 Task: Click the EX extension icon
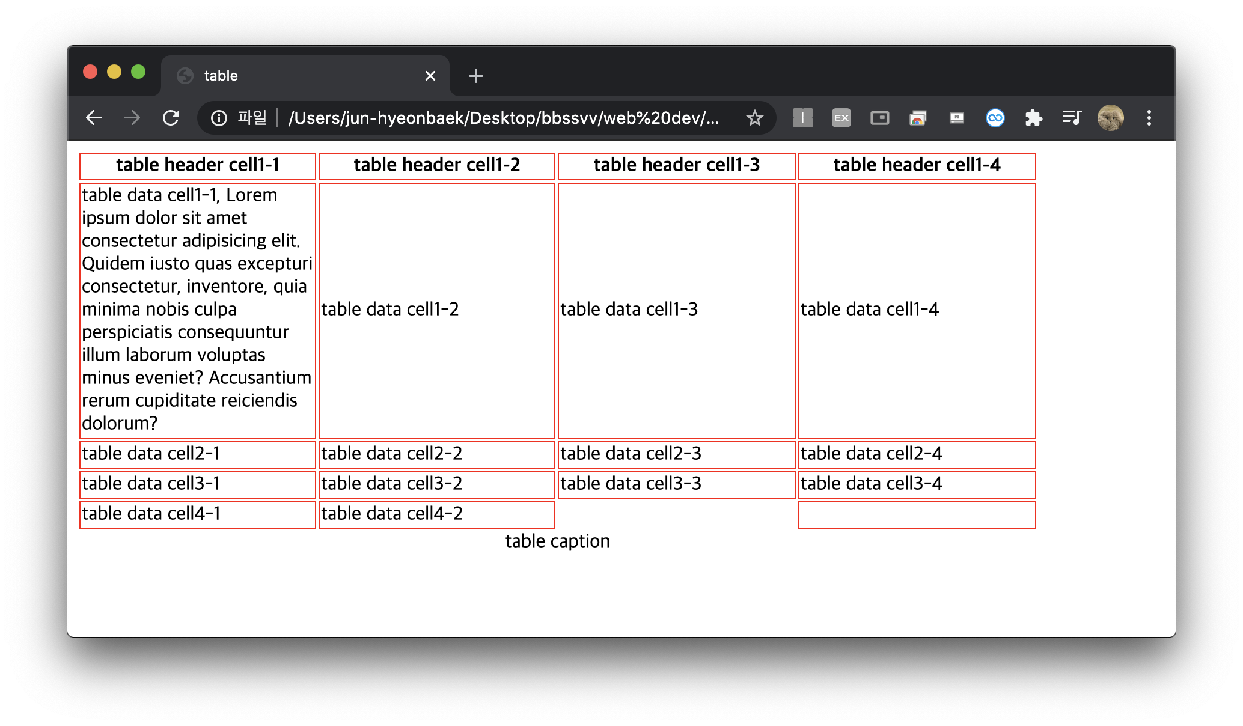click(841, 118)
